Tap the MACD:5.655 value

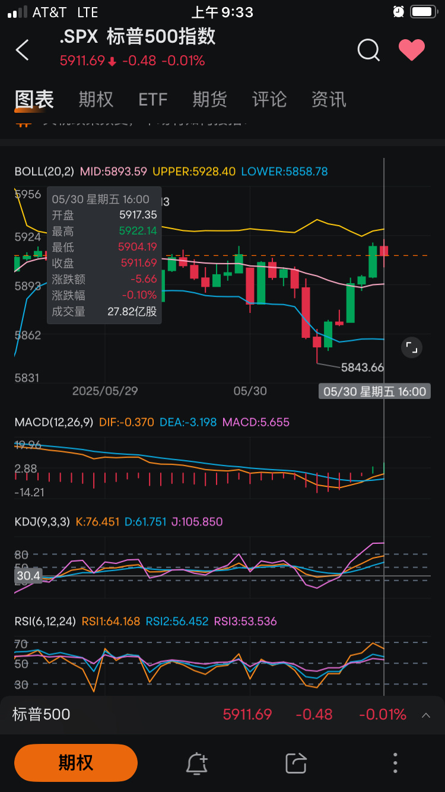tap(256, 423)
